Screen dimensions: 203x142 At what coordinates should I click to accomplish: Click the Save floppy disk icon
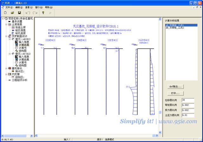click(19, 13)
